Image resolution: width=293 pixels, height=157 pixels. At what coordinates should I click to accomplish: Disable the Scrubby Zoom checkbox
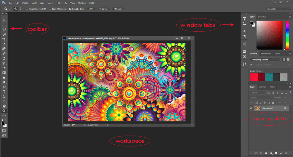point(70,9)
